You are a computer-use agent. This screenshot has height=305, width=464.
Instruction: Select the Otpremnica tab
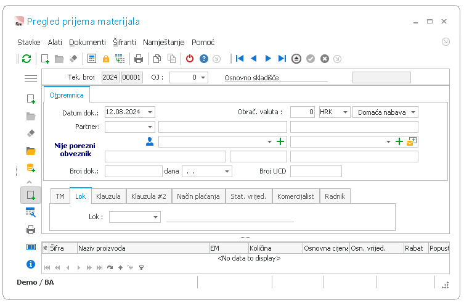(67, 95)
